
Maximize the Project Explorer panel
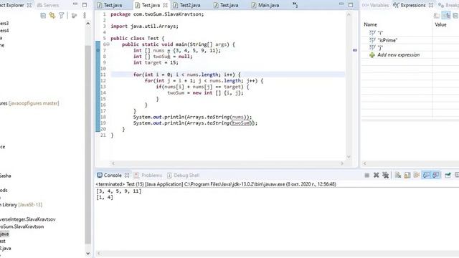85,5
